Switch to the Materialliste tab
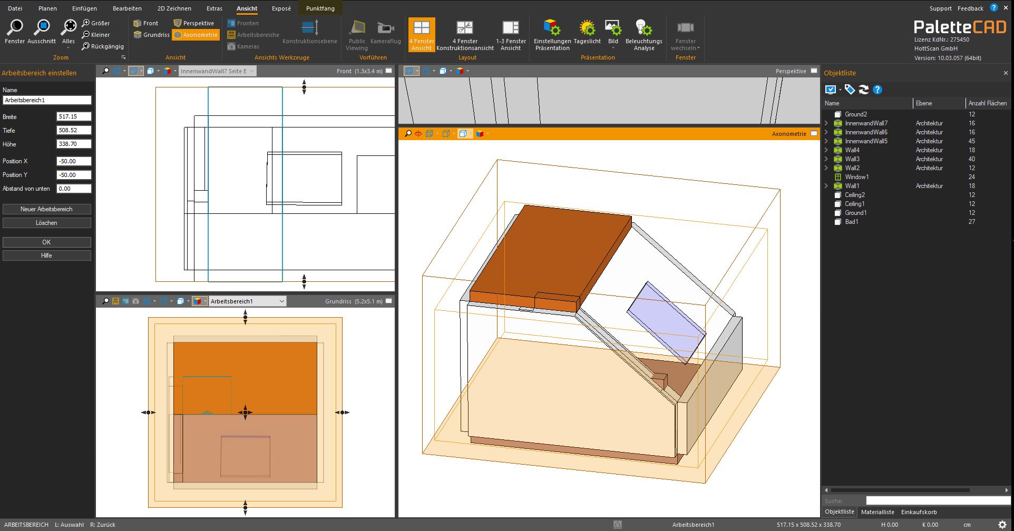1014x531 pixels. 877,512
